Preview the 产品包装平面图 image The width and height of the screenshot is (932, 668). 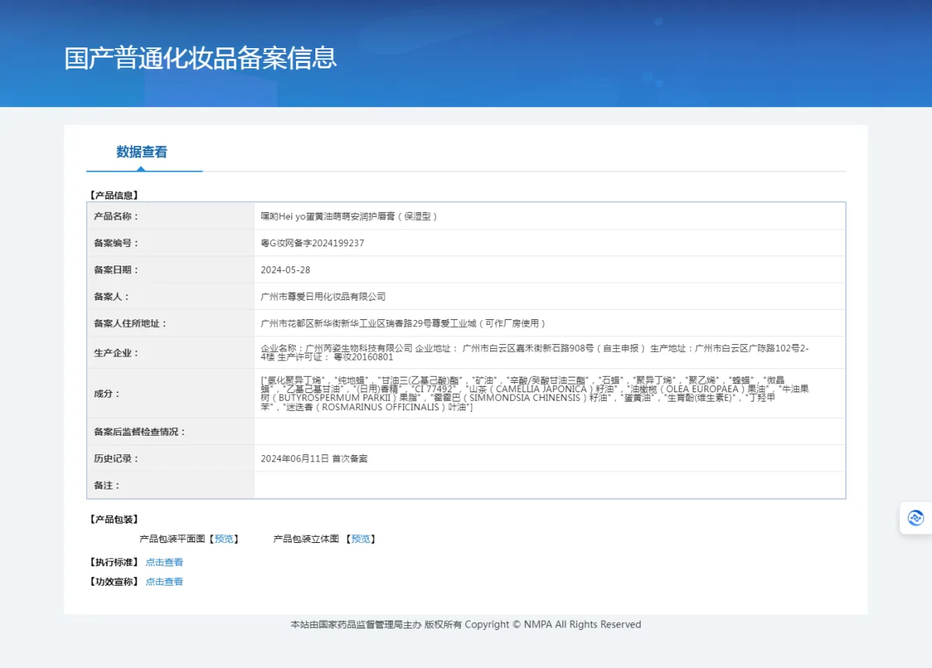[x=224, y=539]
